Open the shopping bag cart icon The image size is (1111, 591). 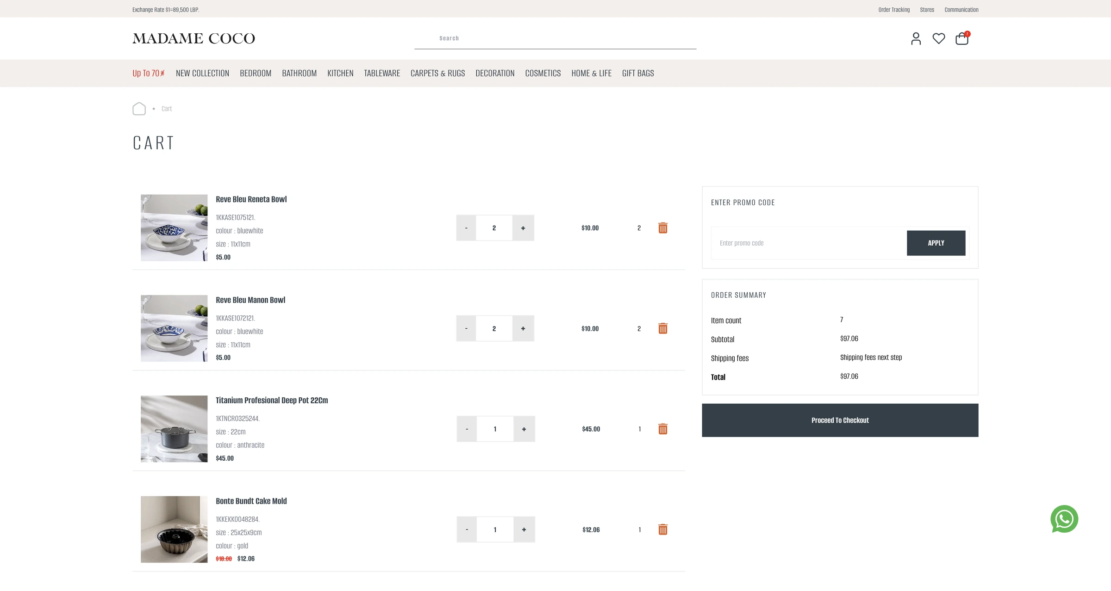962,38
